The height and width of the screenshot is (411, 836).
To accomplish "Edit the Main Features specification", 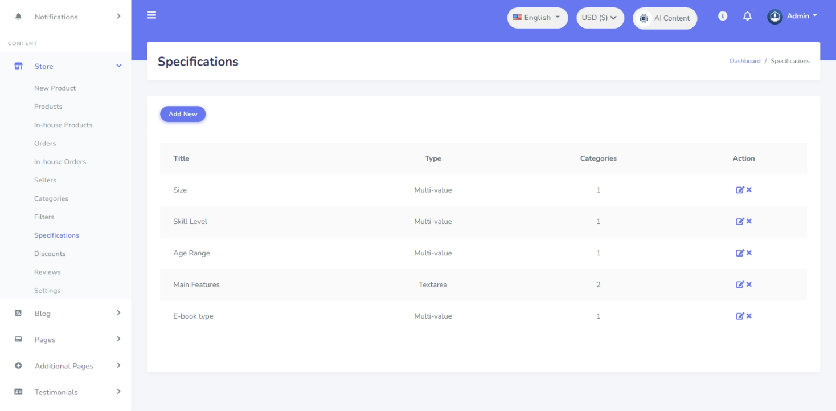I will 740,284.
